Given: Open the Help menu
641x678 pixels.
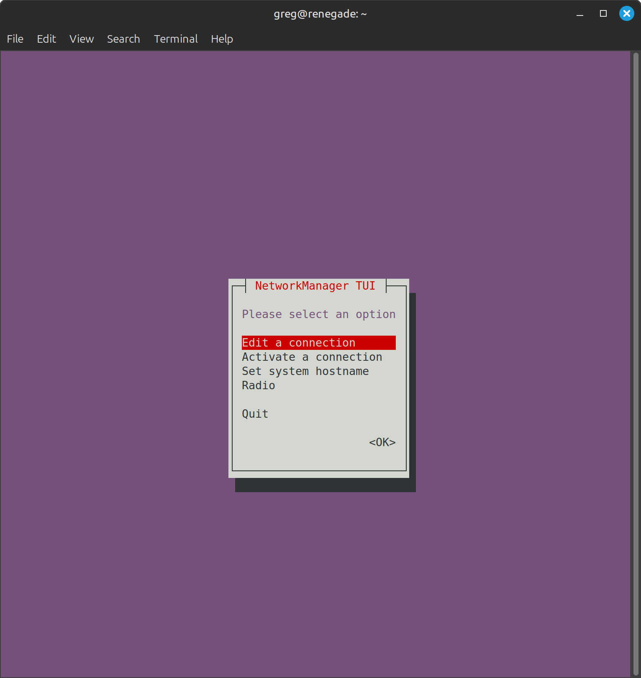Looking at the screenshot, I should click(x=222, y=39).
